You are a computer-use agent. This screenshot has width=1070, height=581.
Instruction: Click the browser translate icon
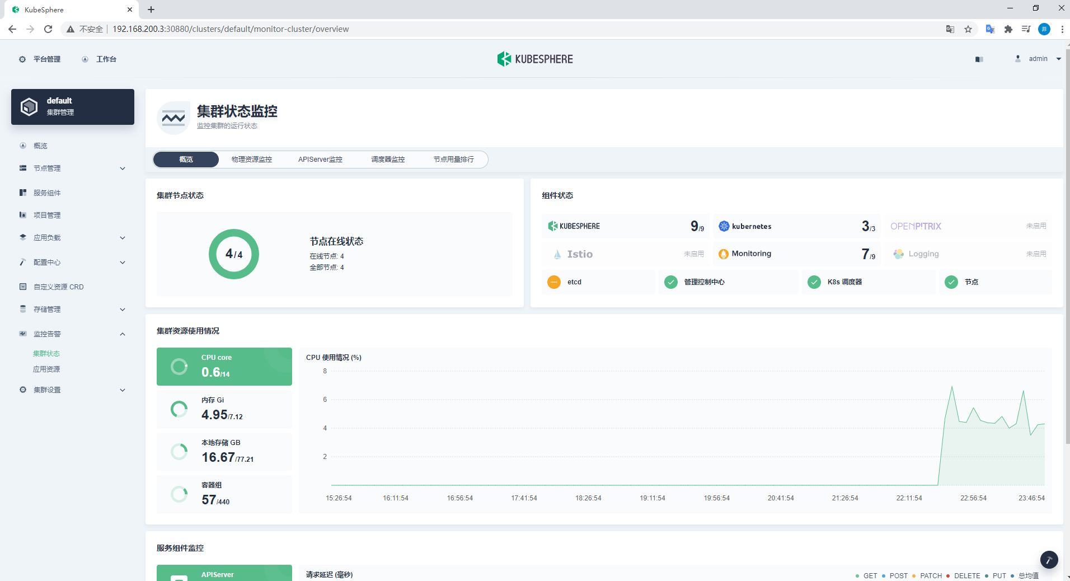[x=950, y=29]
